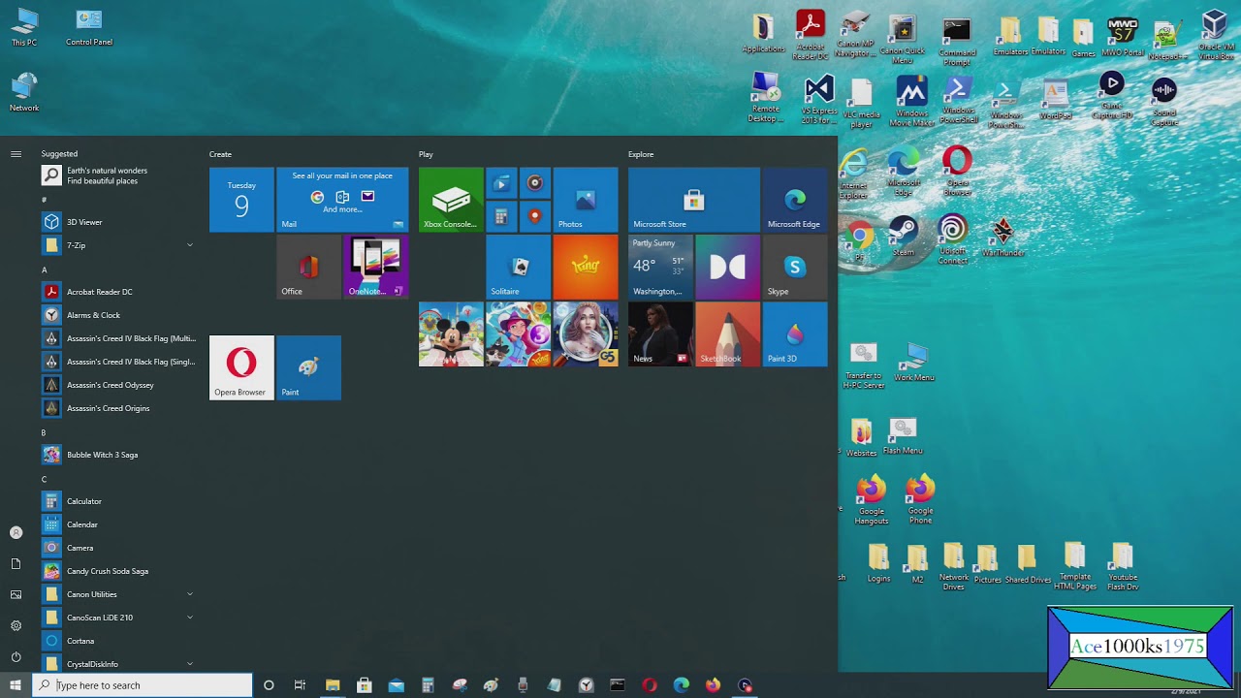Open the orange King game tile
This screenshot has width=1241, height=698.
[x=586, y=267]
